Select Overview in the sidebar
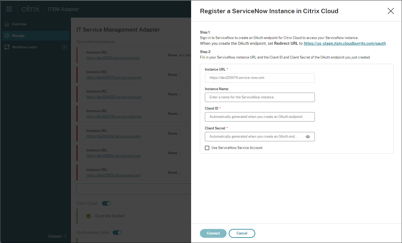The image size is (402, 243). [x=19, y=24]
